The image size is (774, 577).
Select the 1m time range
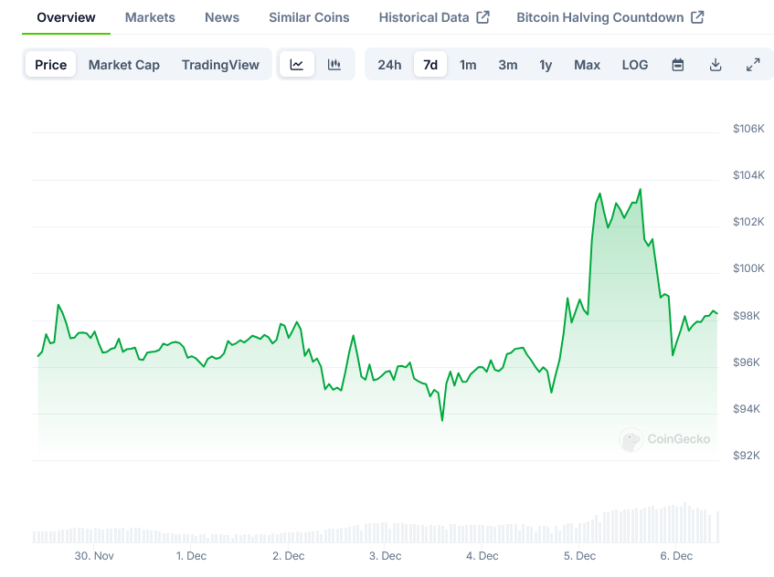point(468,65)
